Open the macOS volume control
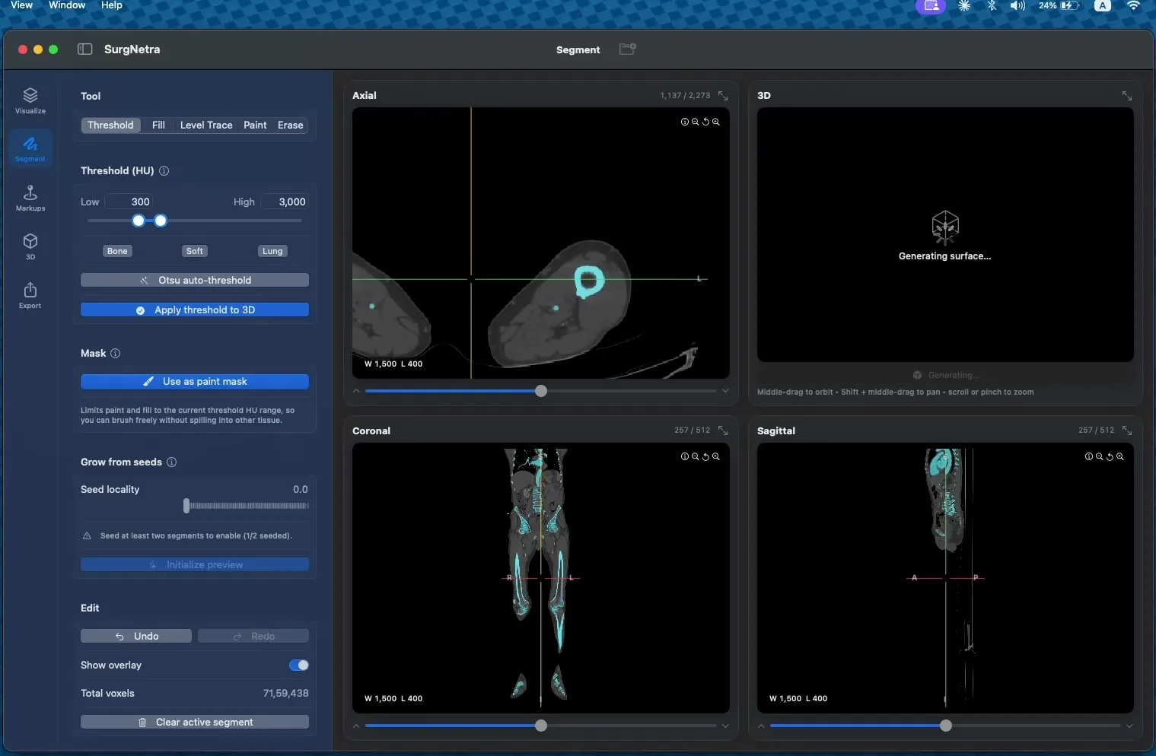Viewport: 1156px width, 756px height. [1017, 5]
